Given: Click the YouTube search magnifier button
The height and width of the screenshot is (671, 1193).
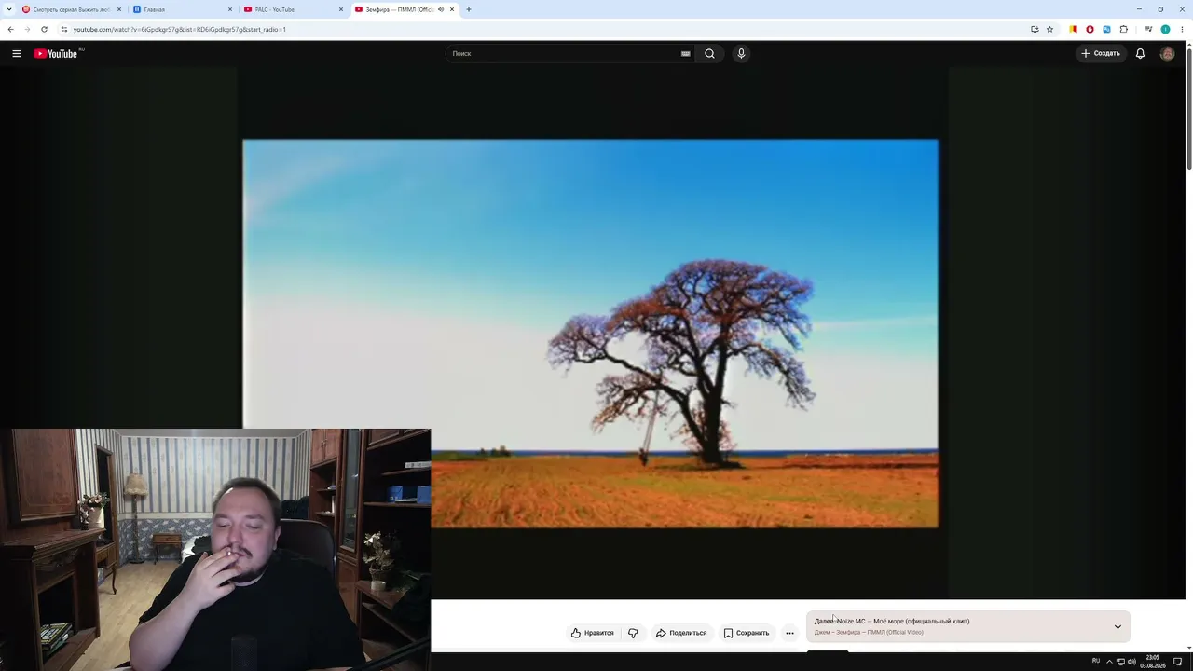Looking at the screenshot, I should (709, 54).
